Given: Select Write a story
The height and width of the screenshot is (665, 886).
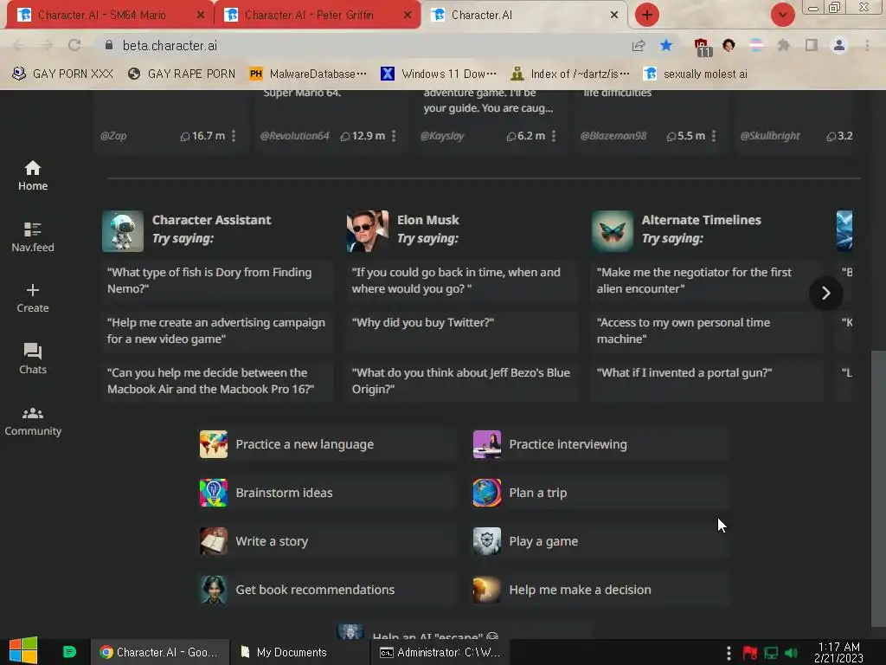Looking at the screenshot, I should (326, 541).
